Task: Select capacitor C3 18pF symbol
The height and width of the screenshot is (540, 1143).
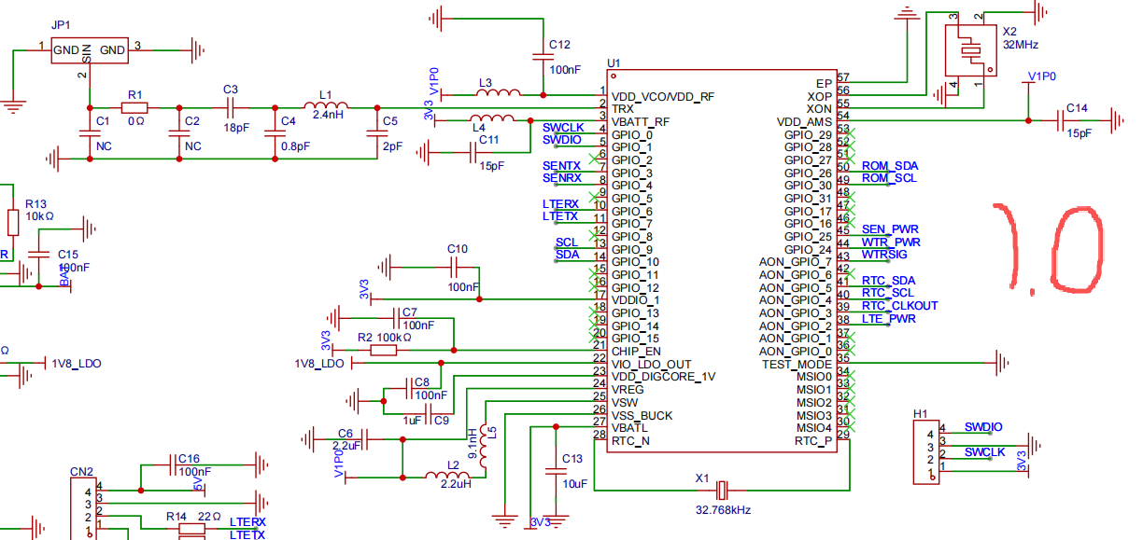Action: pos(231,107)
